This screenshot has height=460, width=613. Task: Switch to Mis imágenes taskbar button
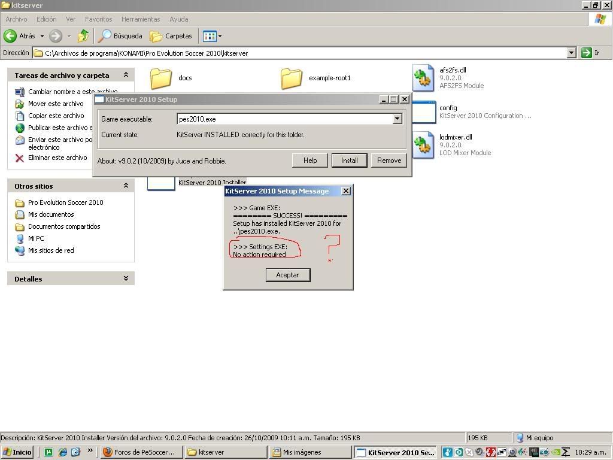point(311,452)
